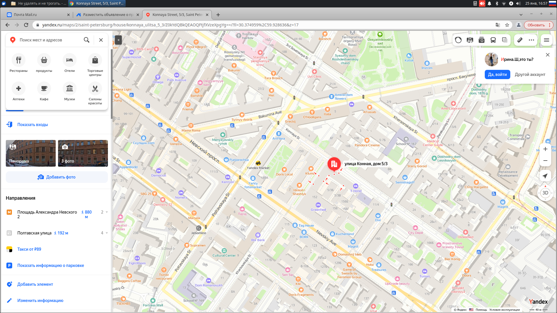557x313 pixels.
Task: Click the Добавить фото button
Action: (57, 177)
